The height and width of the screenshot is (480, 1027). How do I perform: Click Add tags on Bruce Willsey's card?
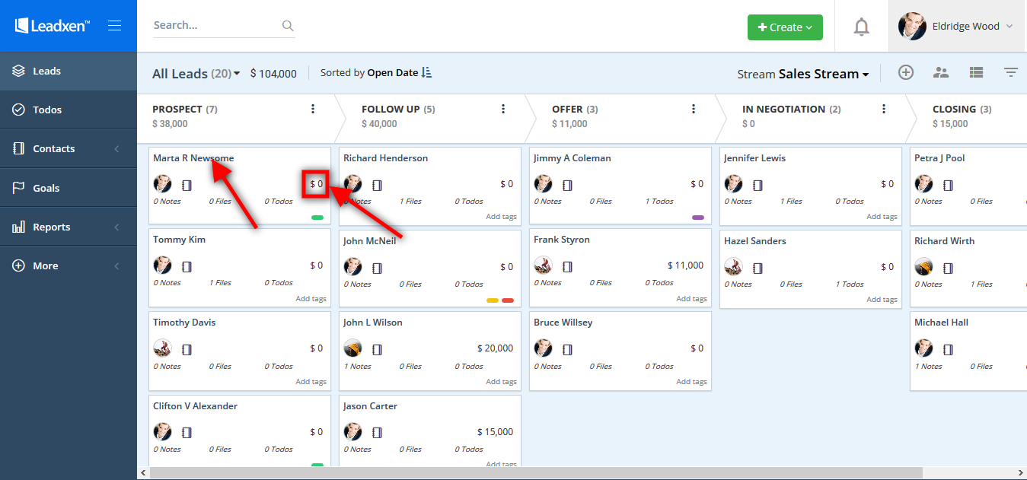[x=691, y=382]
